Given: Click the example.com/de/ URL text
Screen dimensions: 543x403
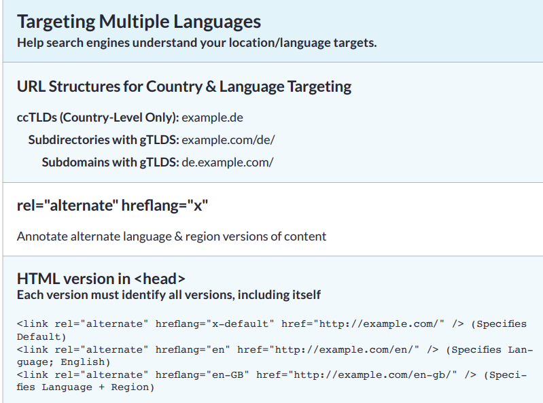Looking at the screenshot, I should (228, 140).
